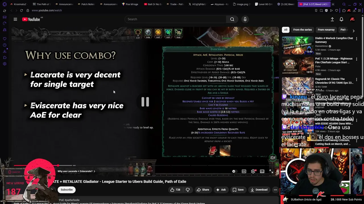Open the Ragnarok M Classic video thumbnail
The image size is (364, 204).
297,86
